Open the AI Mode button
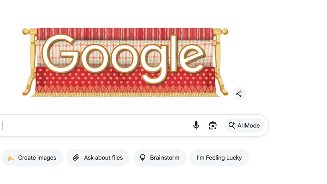The image size is (327, 184). [244, 125]
